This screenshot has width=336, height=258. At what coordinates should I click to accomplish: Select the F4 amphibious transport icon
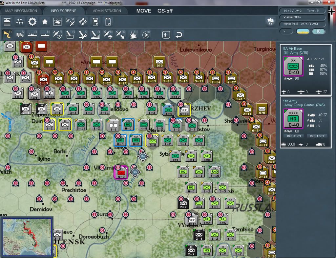pos(45,34)
